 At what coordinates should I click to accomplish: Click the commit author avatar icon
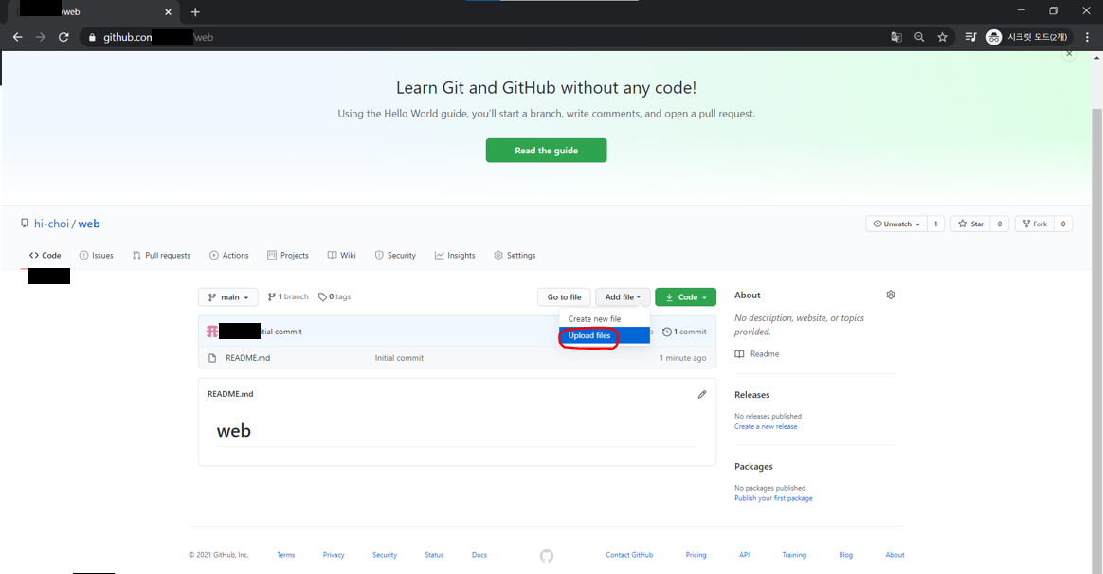[212, 332]
